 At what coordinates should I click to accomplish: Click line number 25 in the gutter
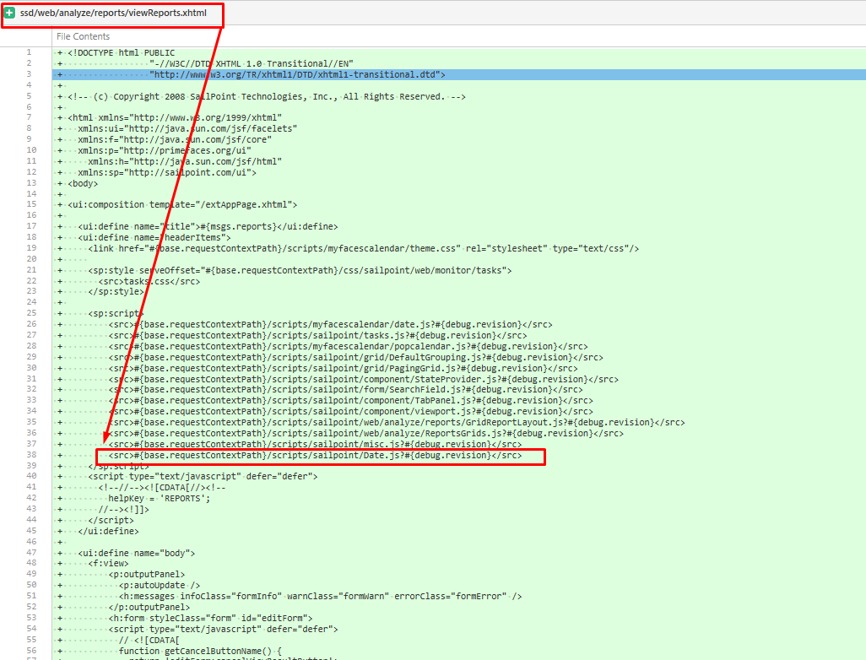tap(31, 312)
